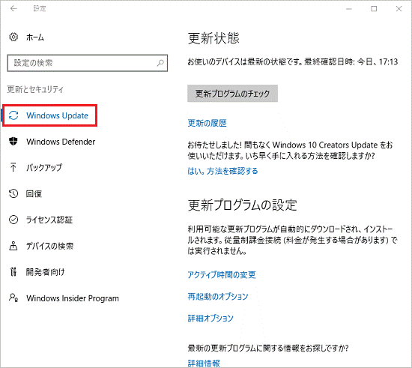
Task: Open 詳細オプション link
Action: 210,319
